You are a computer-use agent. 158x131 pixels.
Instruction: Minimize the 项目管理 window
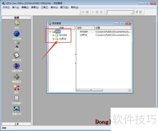tap(116, 23)
